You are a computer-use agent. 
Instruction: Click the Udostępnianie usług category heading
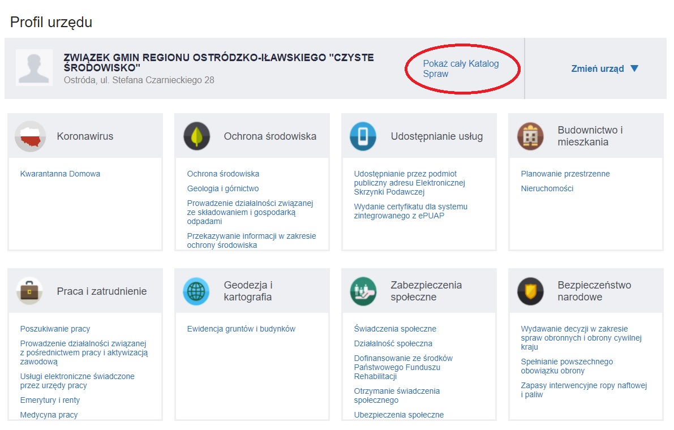point(437,136)
